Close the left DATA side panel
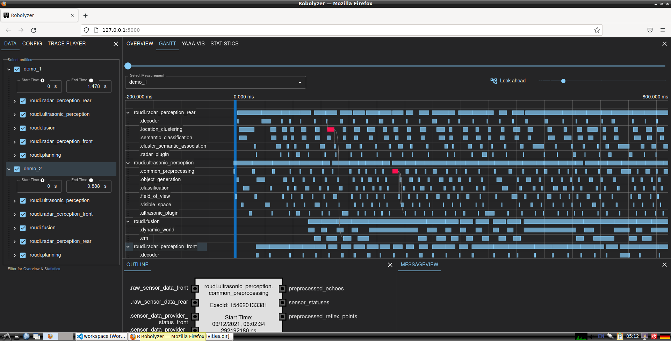 coord(116,44)
